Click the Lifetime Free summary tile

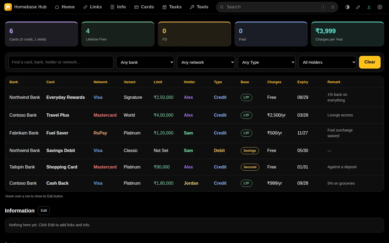pyautogui.click(x=118, y=34)
